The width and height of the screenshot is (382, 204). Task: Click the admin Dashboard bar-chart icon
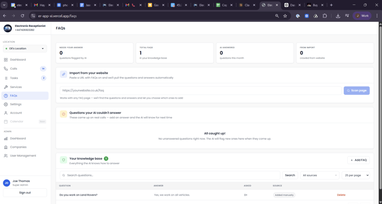click(x=6, y=138)
